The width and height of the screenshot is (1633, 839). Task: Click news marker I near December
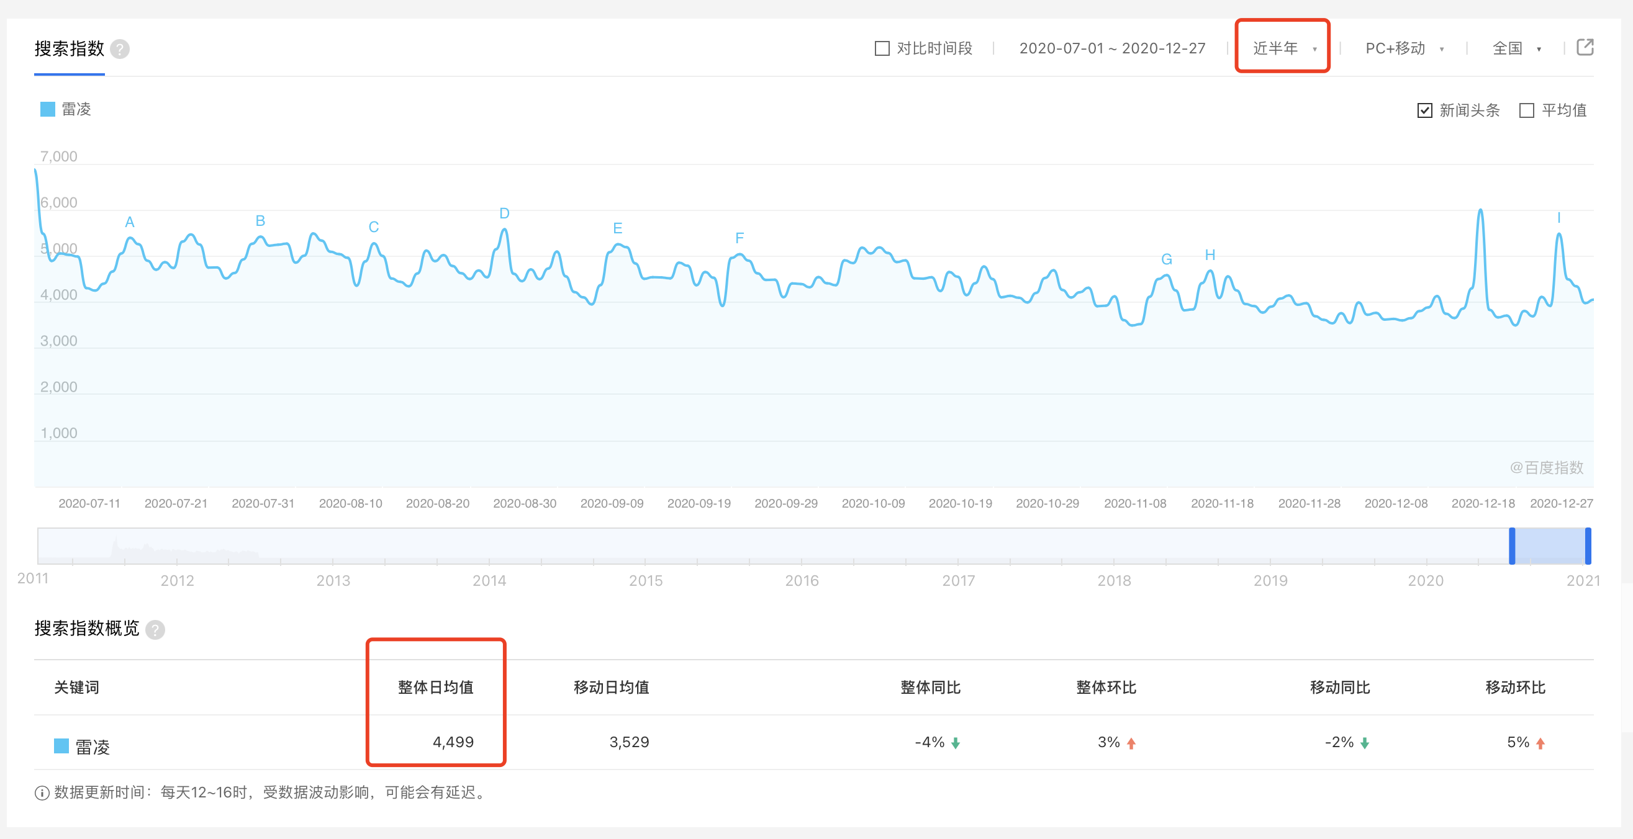pyautogui.click(x=1558, y=218)
